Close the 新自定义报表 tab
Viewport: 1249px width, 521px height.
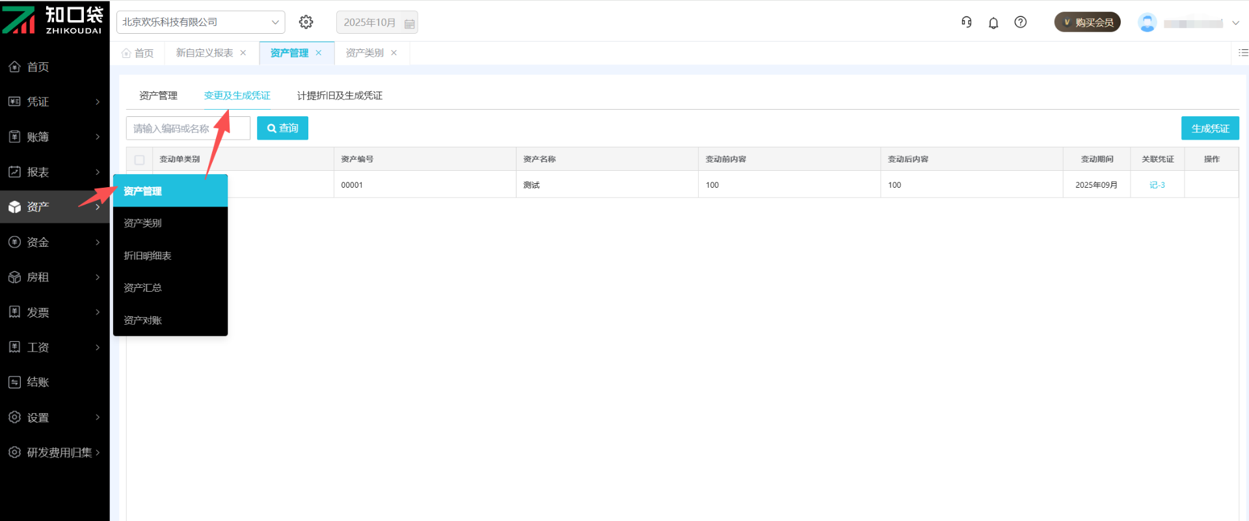click(x=243, y=53)
